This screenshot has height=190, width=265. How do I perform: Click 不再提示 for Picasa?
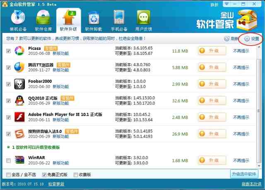(x=241, y=51)
